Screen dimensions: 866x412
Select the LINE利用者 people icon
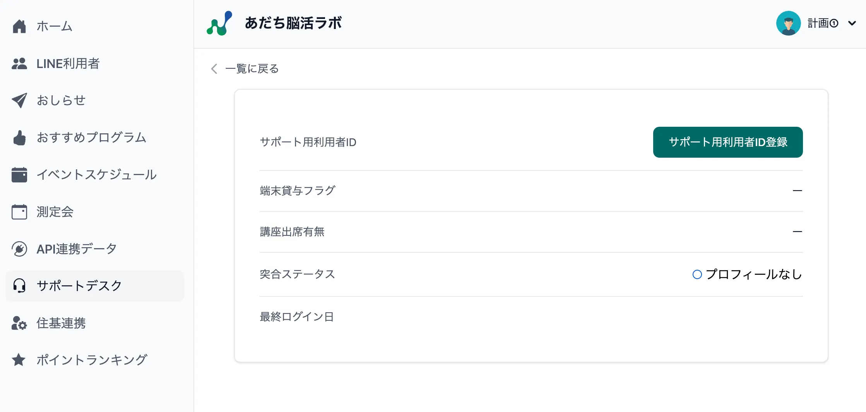19,63
